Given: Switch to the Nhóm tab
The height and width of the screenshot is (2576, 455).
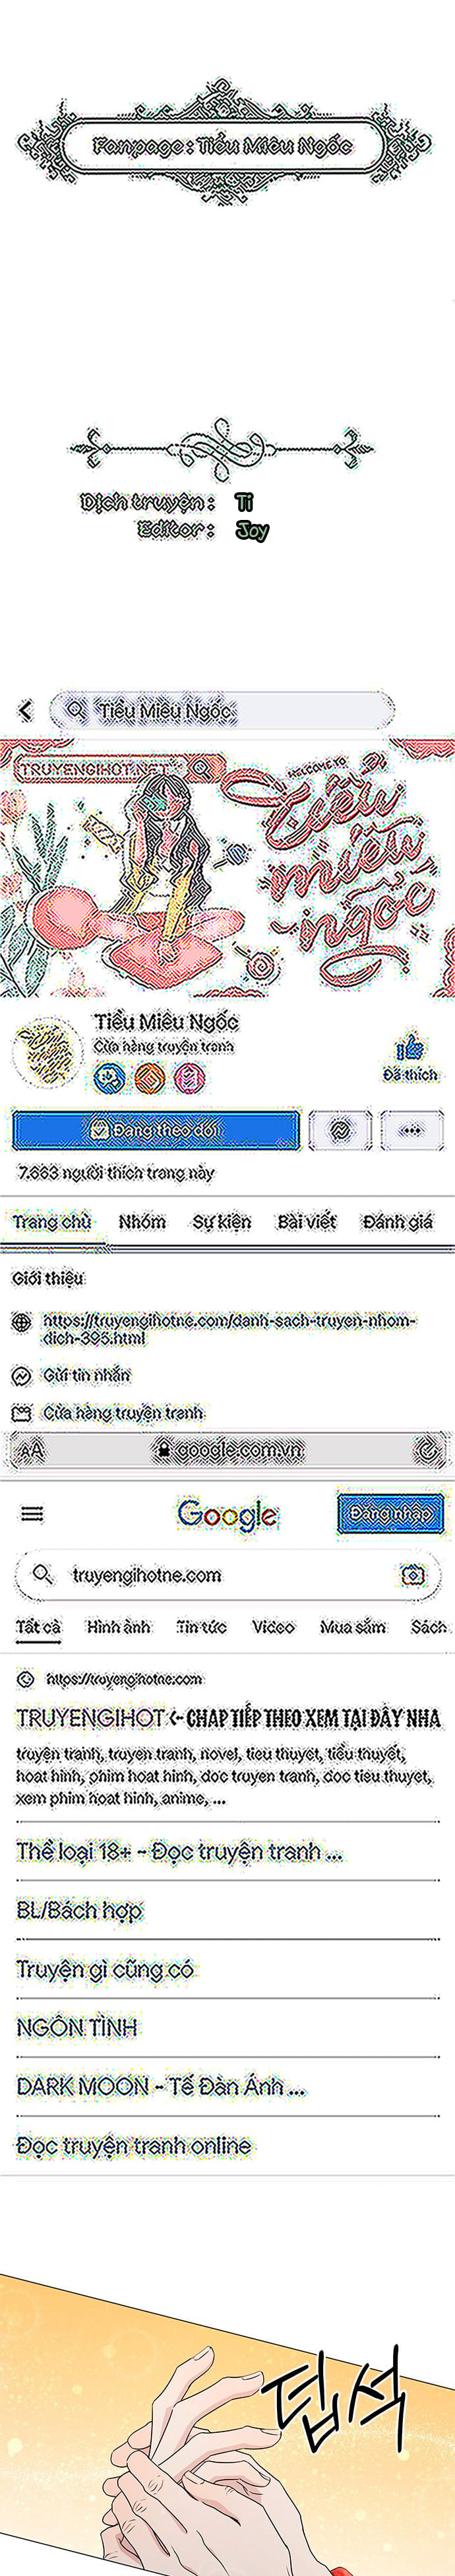Looking at the screenshot, I should tap(142, 1221).
